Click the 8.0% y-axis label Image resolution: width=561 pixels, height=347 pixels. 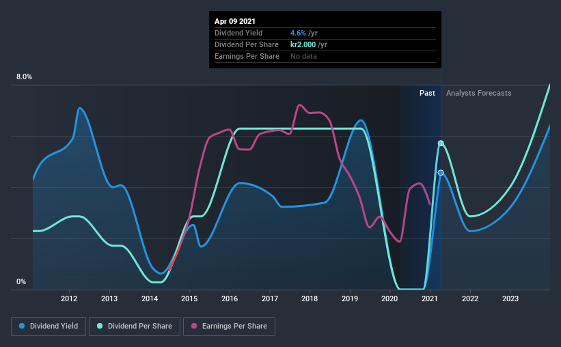click(24, 77)
